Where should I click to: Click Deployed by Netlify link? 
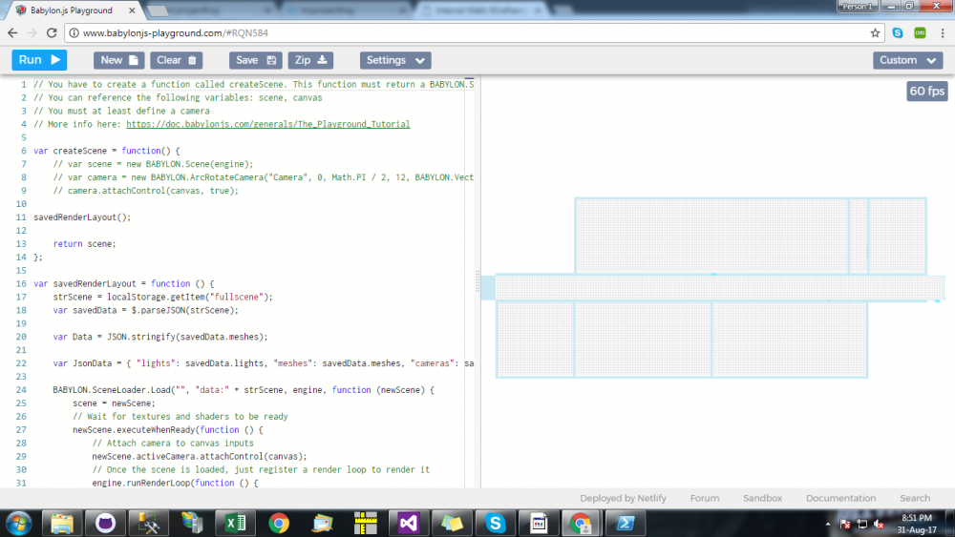click(623, 498)
